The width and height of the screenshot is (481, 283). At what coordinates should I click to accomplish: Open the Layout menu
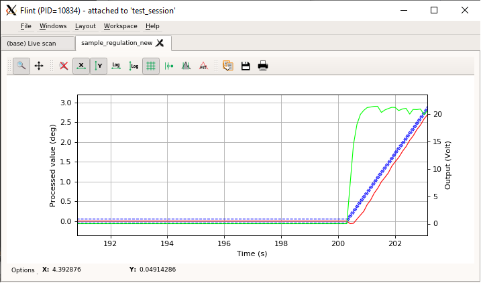point(85,26)
